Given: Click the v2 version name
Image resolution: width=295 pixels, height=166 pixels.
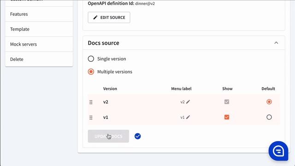Looking at the screenshot, I should point(106,102).
